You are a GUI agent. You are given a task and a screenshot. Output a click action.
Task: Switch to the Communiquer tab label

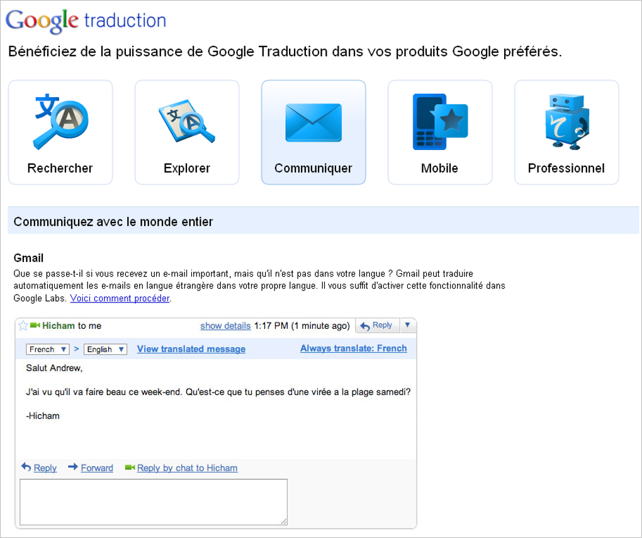313,168
